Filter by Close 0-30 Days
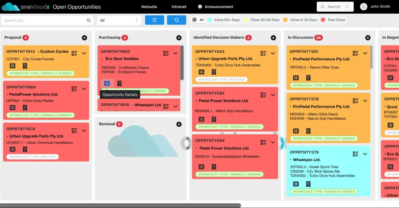Screen dimensions: 399x208 300,20
